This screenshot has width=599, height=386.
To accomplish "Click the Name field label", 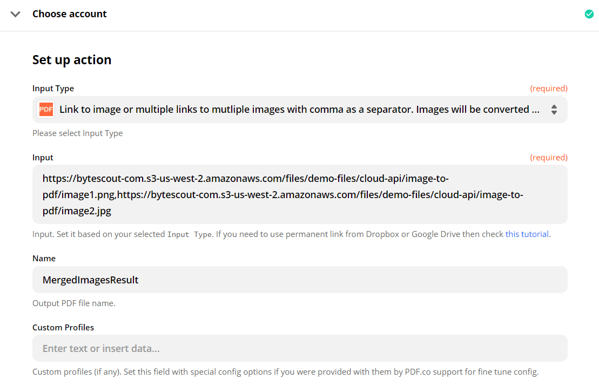I will (x=44, y=258).
